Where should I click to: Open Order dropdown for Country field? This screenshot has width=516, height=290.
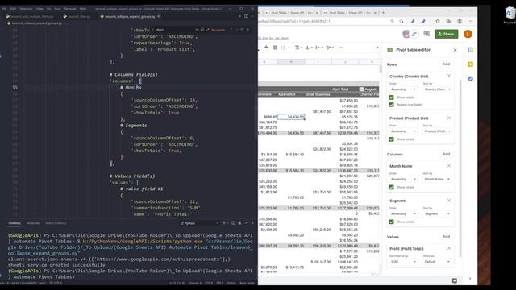403,89
